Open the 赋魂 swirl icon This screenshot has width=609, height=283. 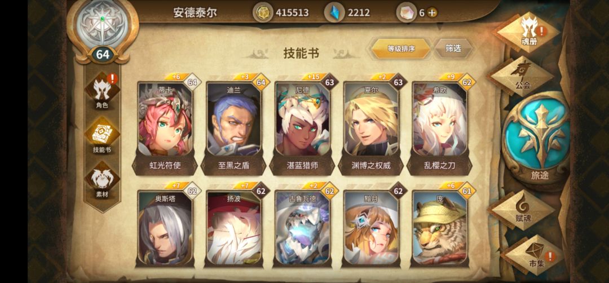pos(523,210)
